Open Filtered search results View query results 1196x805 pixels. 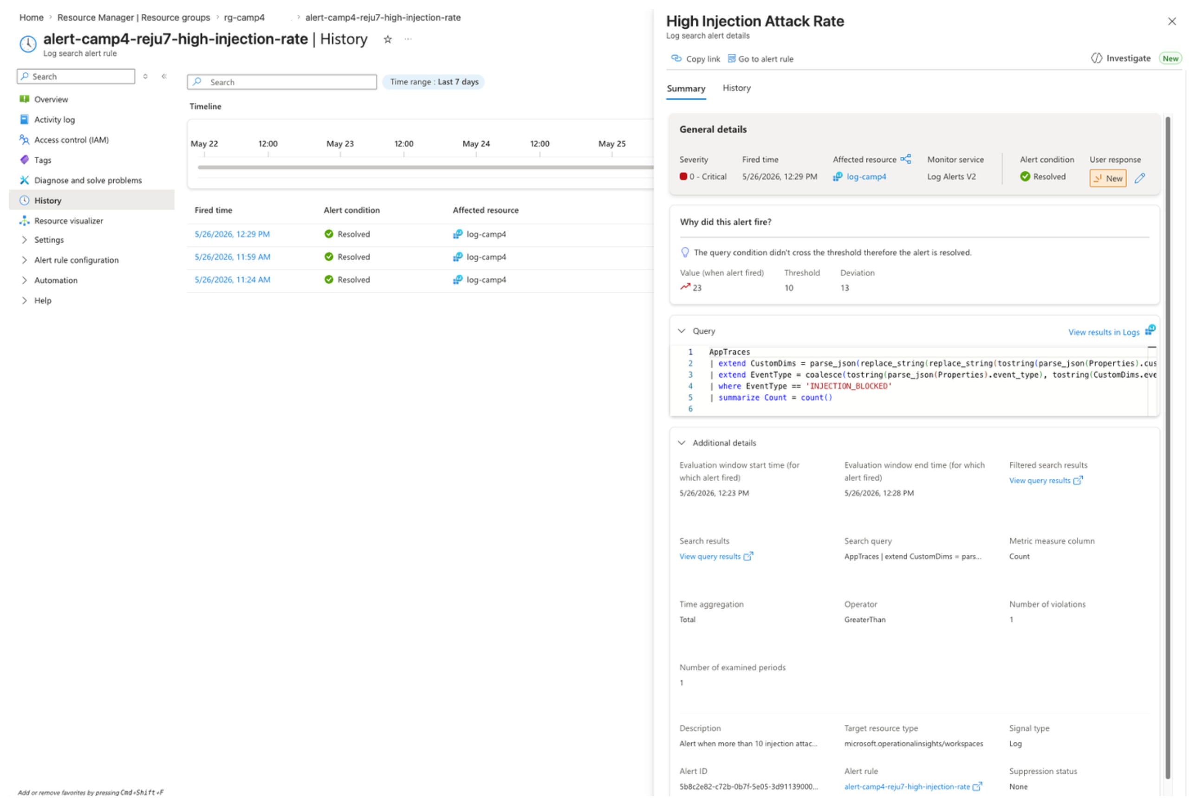tap(1046, 481)
